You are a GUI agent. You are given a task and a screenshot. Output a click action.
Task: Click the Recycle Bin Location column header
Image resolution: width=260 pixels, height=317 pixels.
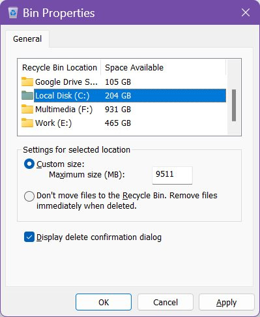point(59,68)
